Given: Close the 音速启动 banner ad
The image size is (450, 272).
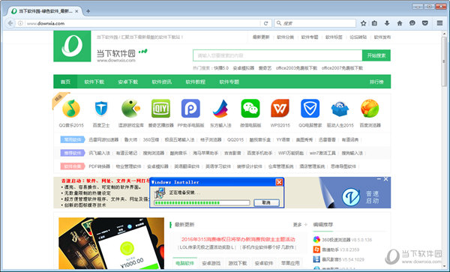Looking at the screenshot, I should point(385,179).
